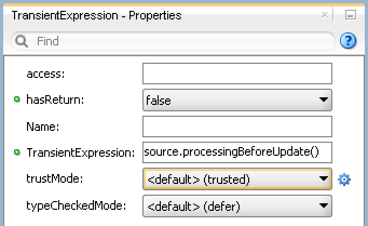Focus the Name input field
368x226 pixels.
(237, 127)
